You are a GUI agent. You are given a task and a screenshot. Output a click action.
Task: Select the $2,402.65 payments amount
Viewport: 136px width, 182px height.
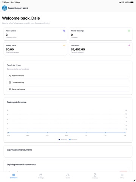pos(78,49)
